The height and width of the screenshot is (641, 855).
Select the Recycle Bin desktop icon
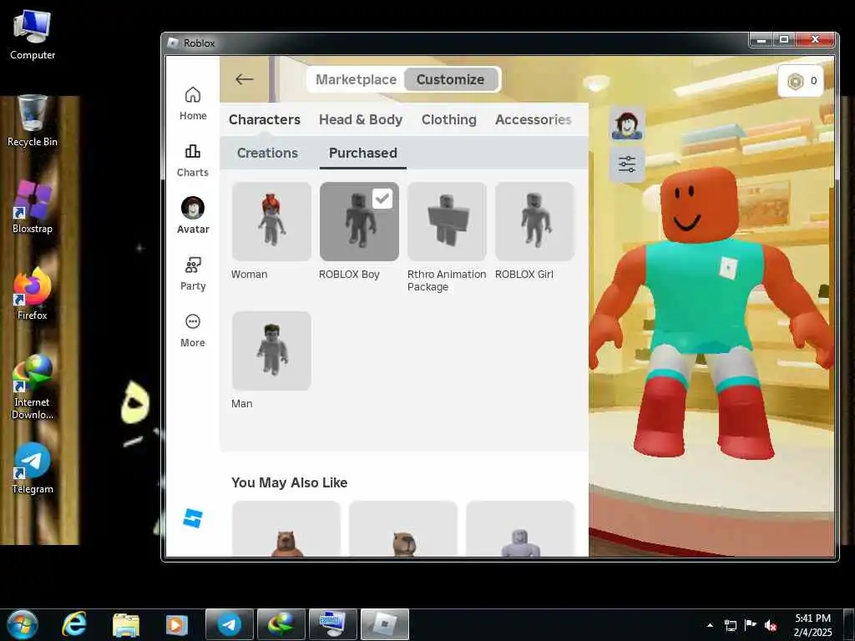tap(33, 121)
